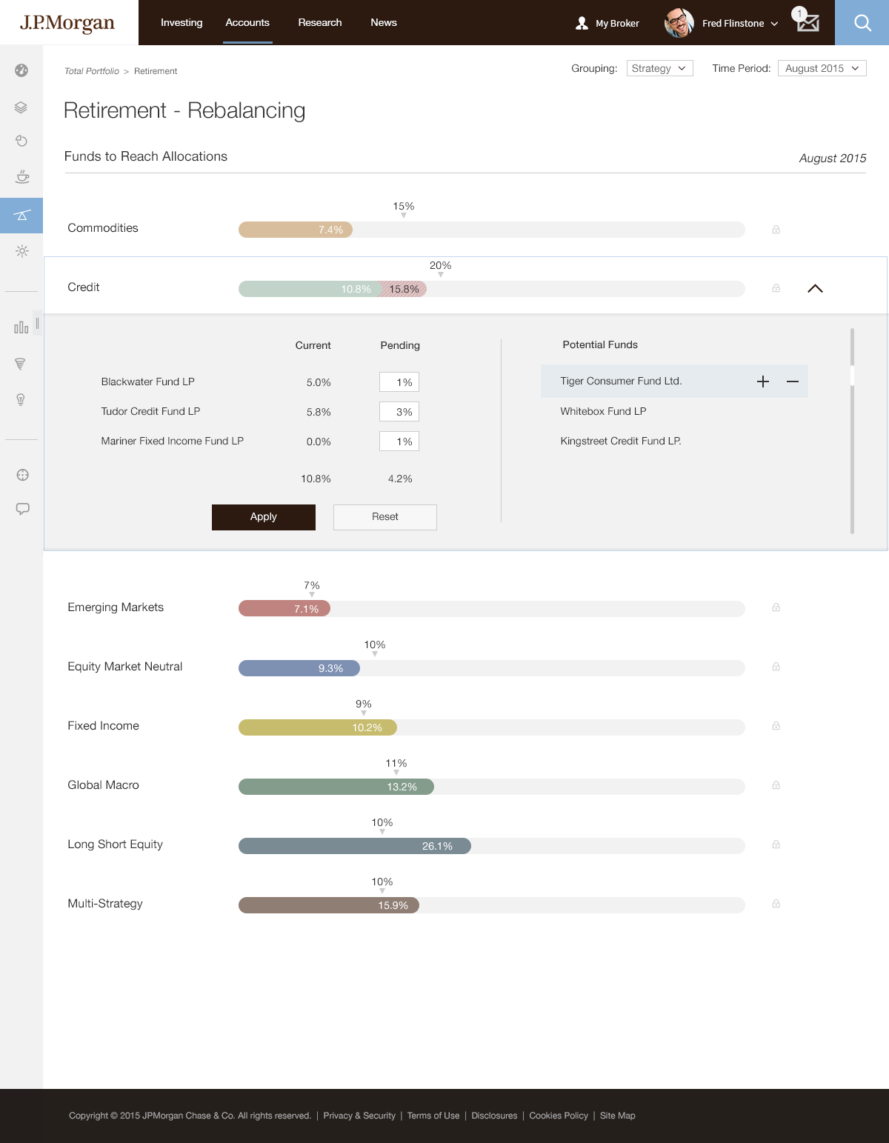Open the Grouping Strategy dropdown
Image resolution: width=889 pixels, height=1143 pixels.
point(659,68)
